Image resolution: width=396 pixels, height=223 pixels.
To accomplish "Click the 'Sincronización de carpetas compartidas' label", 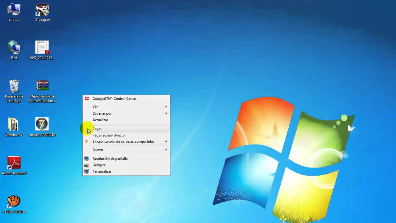I will point(123,142).
